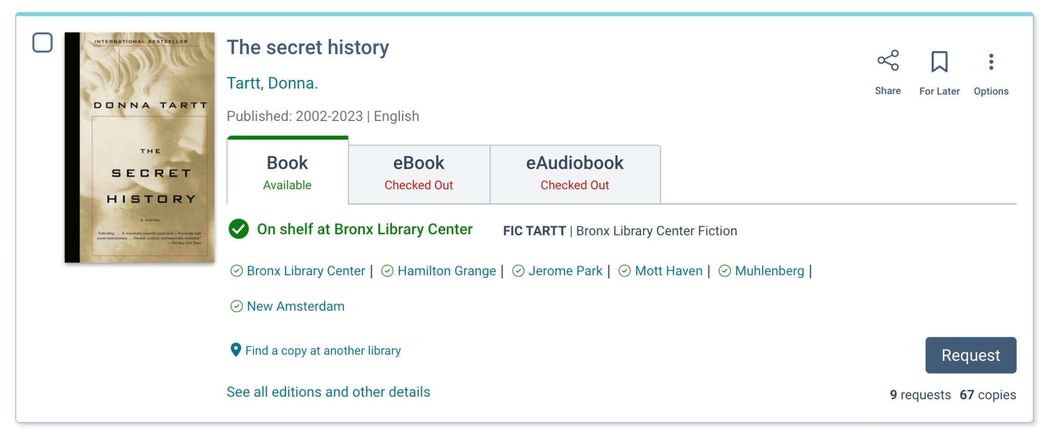Open the New Amsterdam branch link

click(x=296, y=306)
